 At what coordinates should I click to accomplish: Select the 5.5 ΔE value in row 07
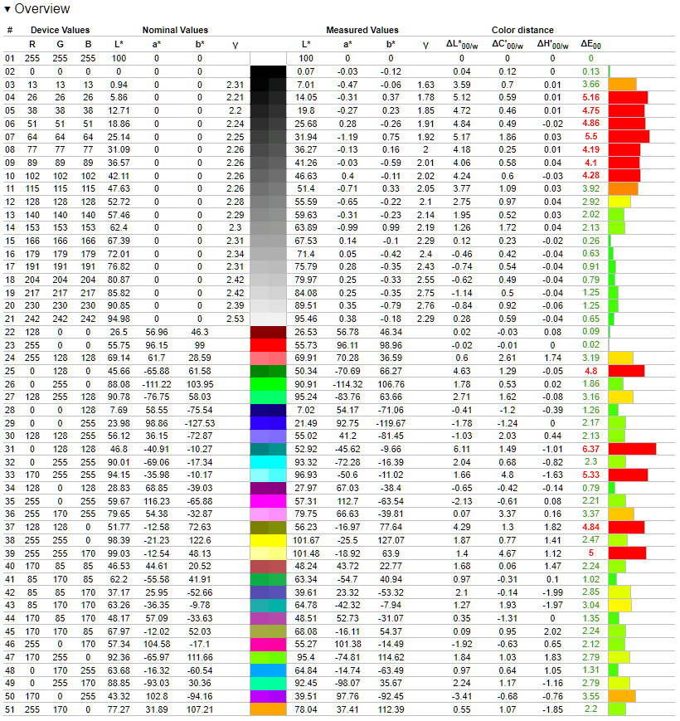590,136
